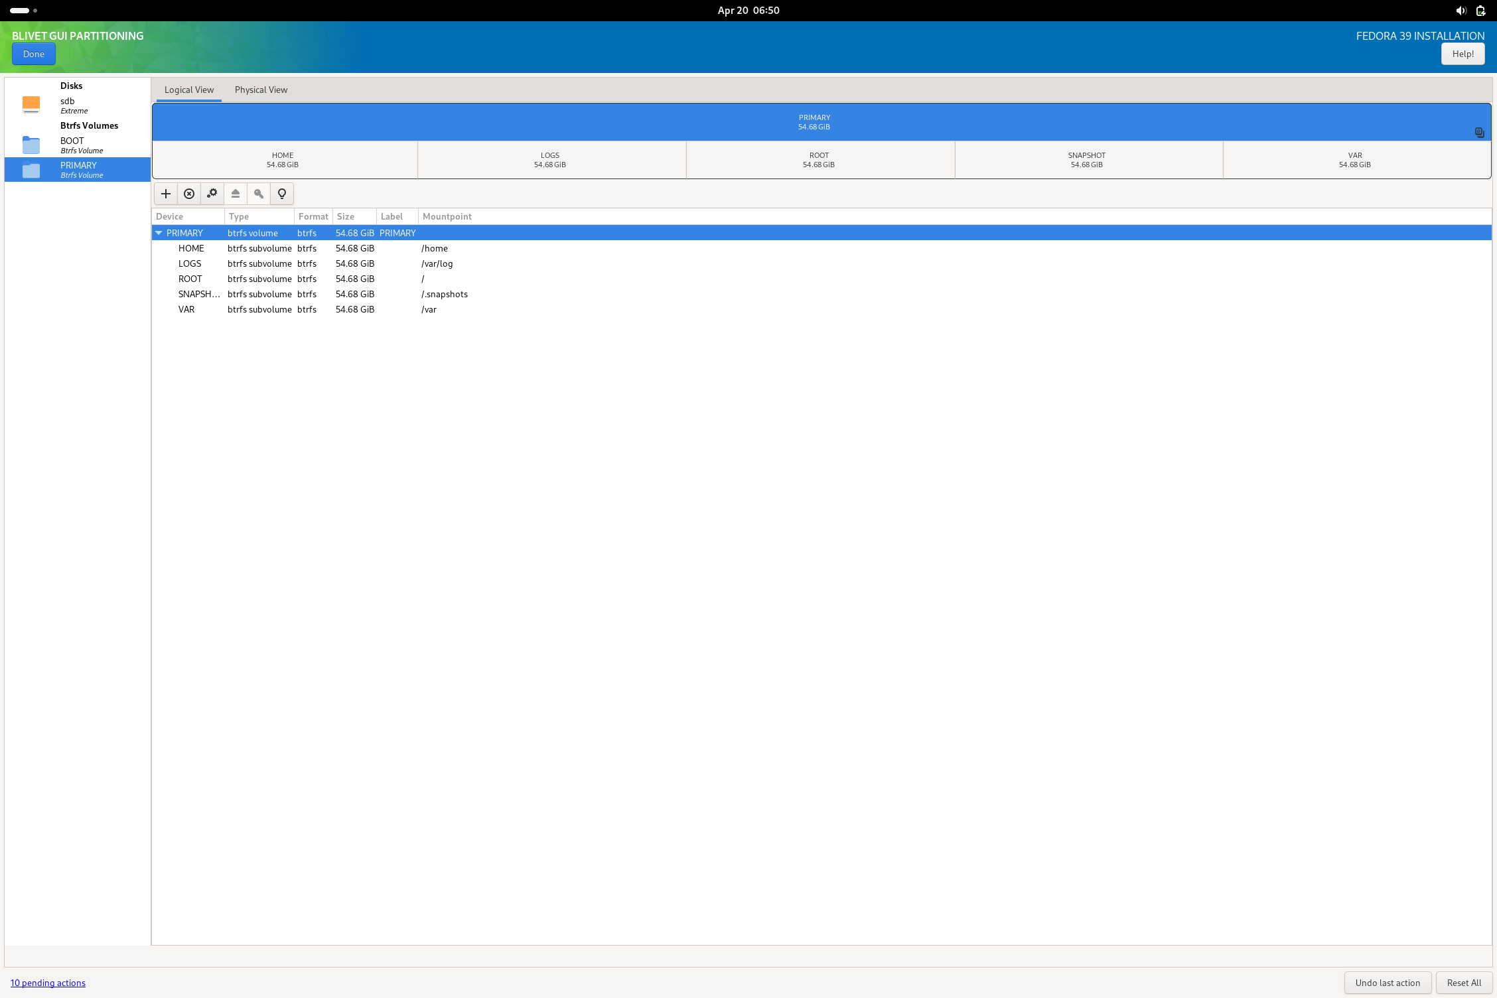Select the PRIMARY Btrfs Volume in the sidebar
The width and height of the screenshot is (1497, 998).
tap(76, 169)
